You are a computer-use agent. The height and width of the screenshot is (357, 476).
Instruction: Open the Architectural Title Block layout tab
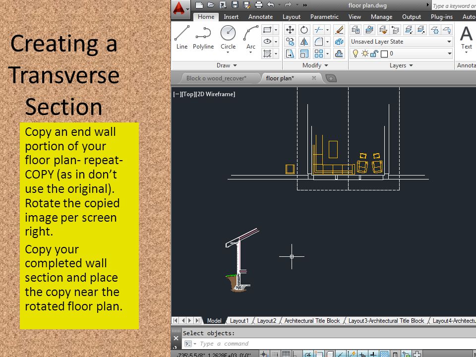pyautogui.click(x=312, y=321)
